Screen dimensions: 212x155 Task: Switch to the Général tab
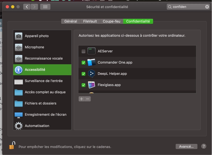[x=70, y=21]
